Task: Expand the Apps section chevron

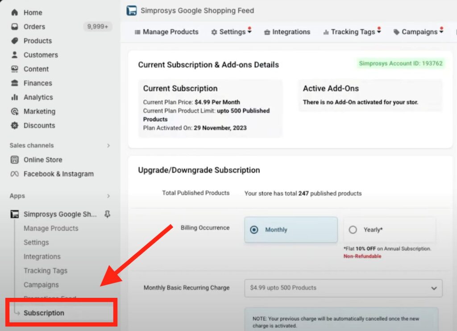Action: tap(108, 196)
